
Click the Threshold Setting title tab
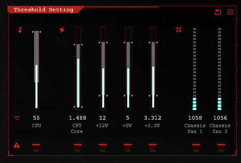tap(44, 10)
